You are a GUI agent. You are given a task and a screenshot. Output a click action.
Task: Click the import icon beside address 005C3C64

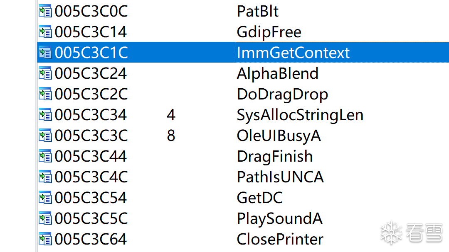pyautogui.click(x=45, y=239)
